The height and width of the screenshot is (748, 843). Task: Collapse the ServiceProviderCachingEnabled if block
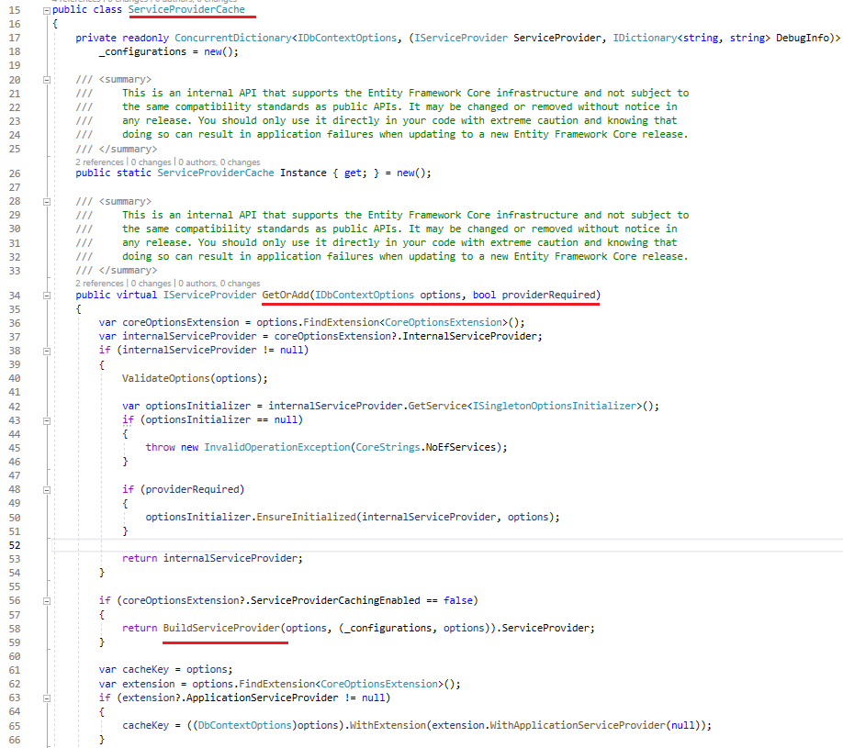tap(46, 600)
